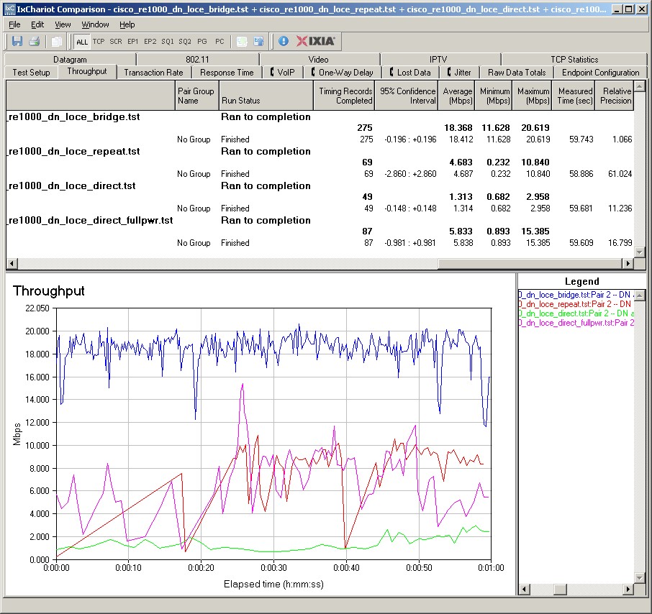Switch to the Datagram tab
Screen dimensions: 652x614
[x=70, y=60]
